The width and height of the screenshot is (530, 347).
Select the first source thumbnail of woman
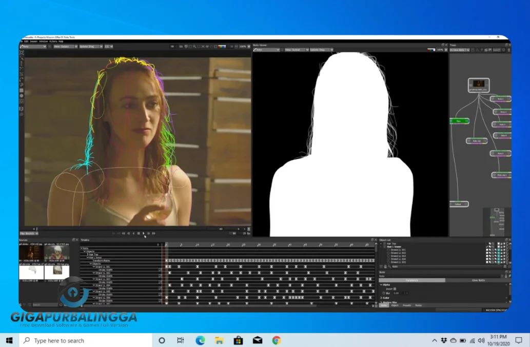click(31, 253)
